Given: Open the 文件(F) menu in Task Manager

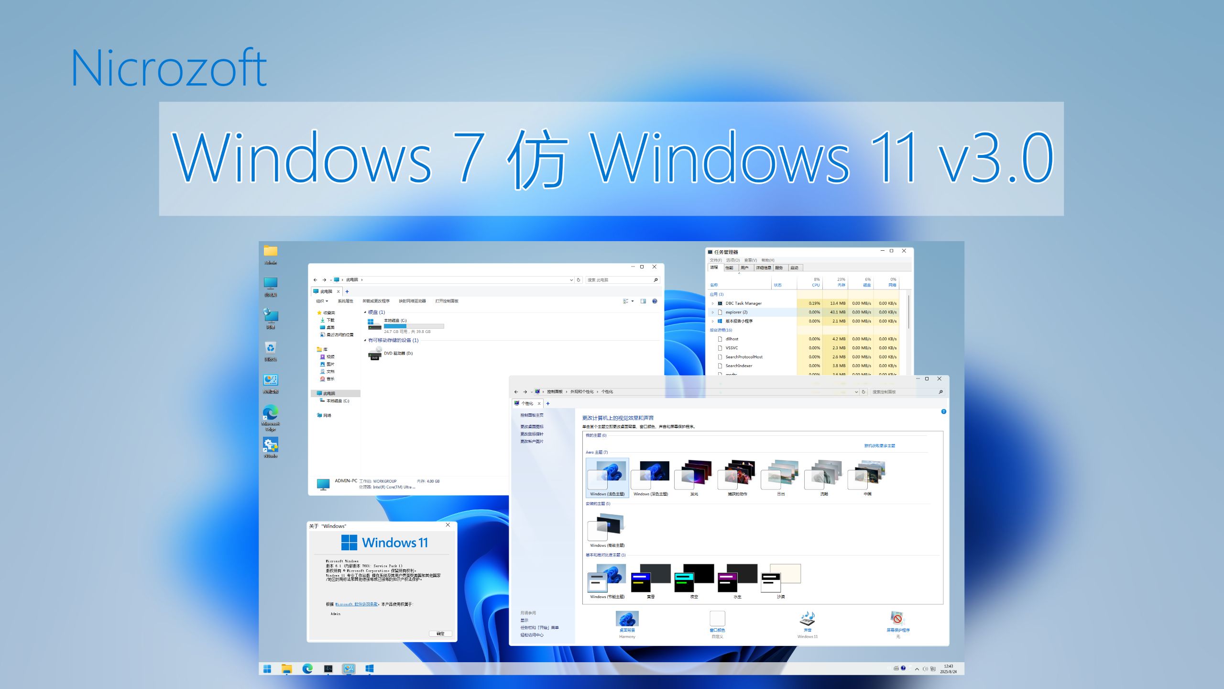Looking at the screenshot, I should coord(716,260).
